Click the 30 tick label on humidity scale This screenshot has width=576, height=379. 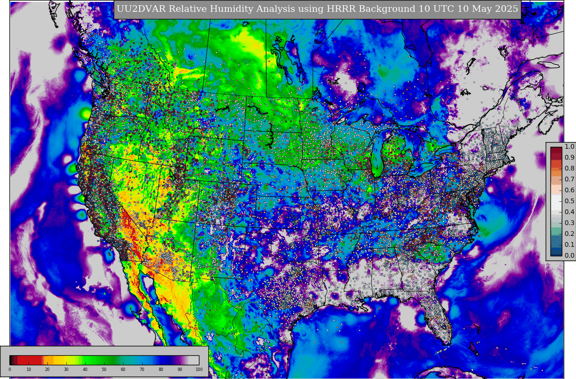point(66,370)
